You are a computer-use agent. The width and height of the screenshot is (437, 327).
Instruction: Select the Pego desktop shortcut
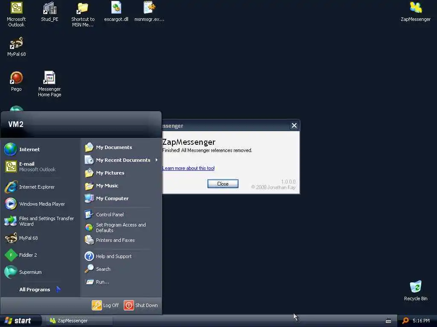16,81
